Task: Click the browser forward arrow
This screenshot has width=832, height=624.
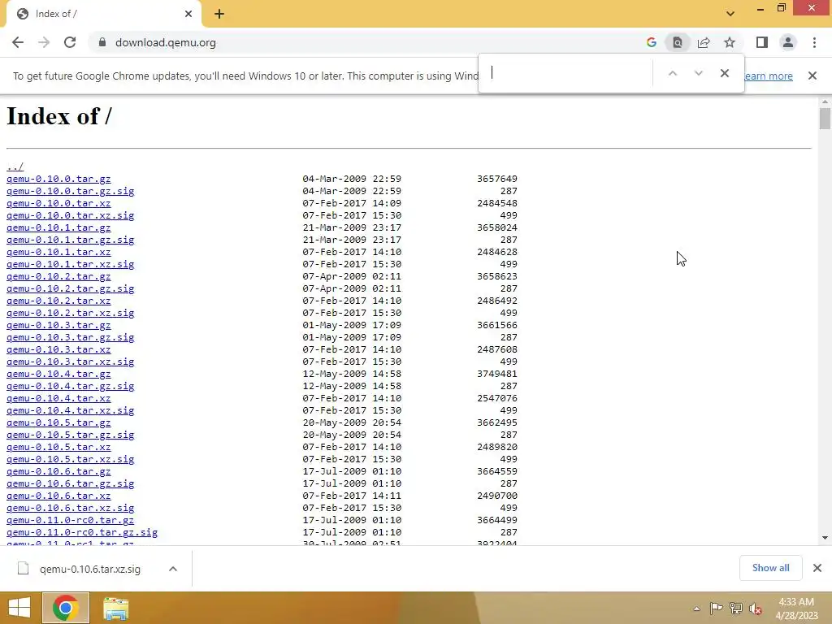Action: pos(44,42)
